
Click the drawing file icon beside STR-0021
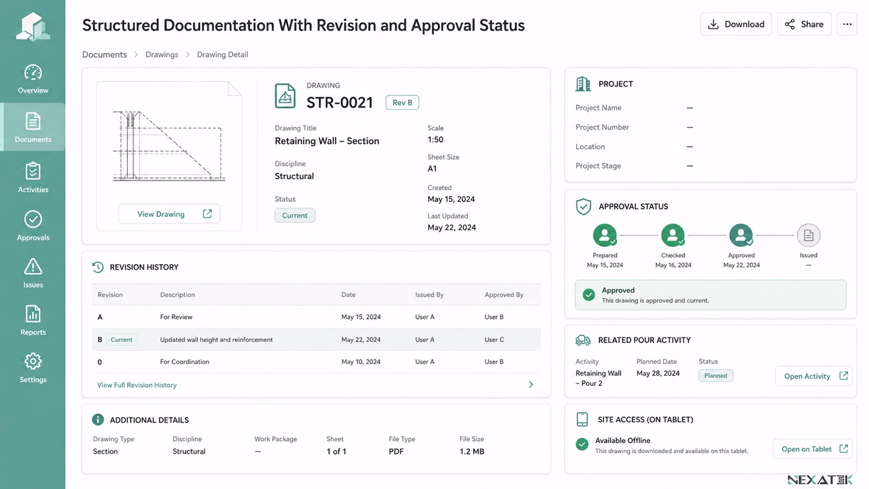tap(285, 96)
